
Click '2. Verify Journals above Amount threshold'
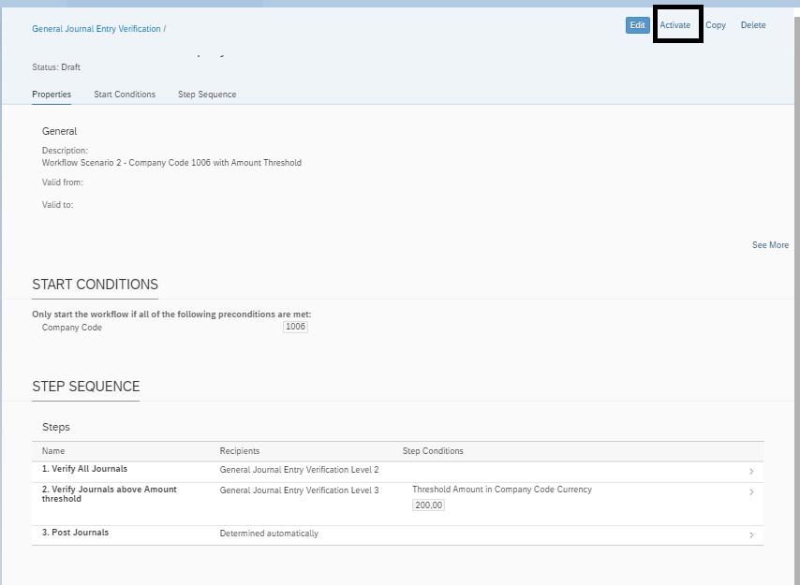point(110,494)
